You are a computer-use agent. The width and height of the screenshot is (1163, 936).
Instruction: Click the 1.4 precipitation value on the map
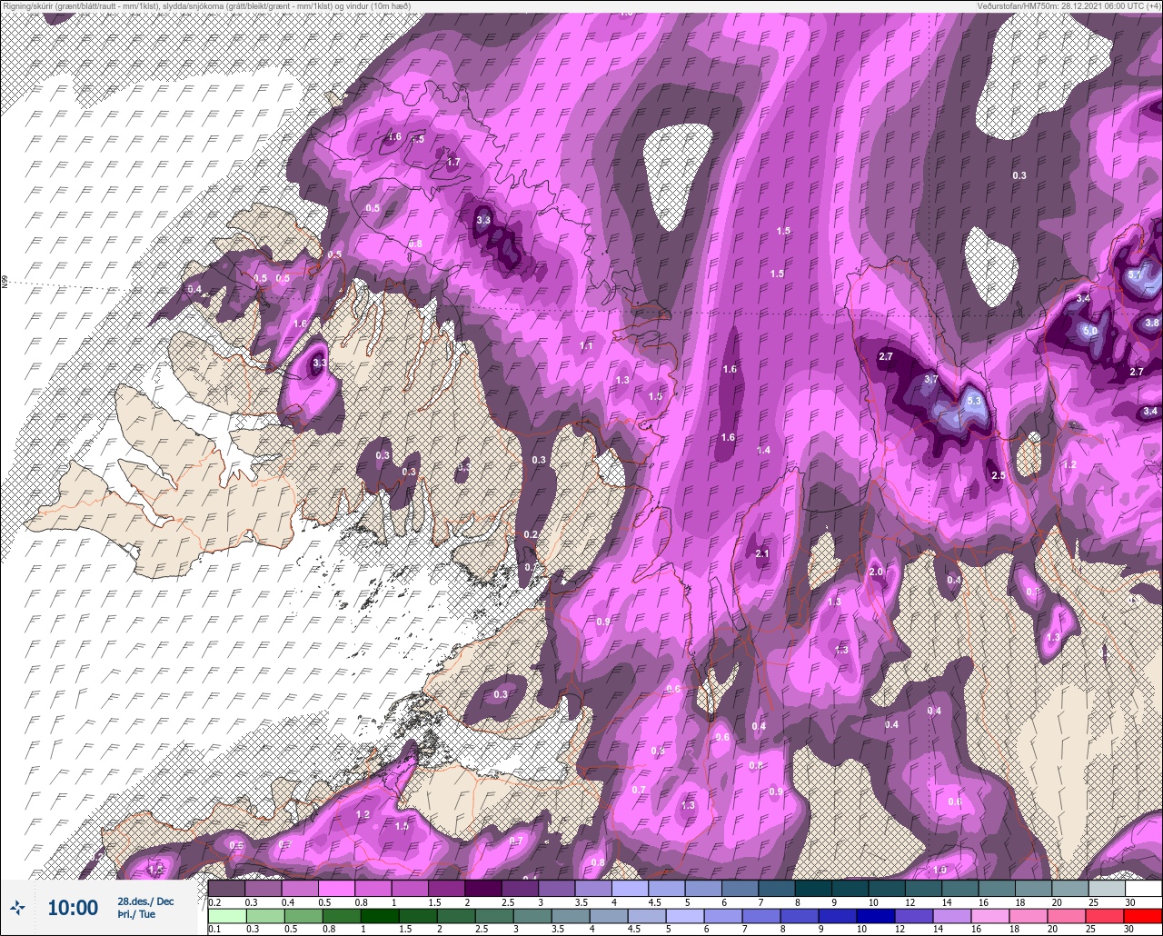click(x=763, y=451)
